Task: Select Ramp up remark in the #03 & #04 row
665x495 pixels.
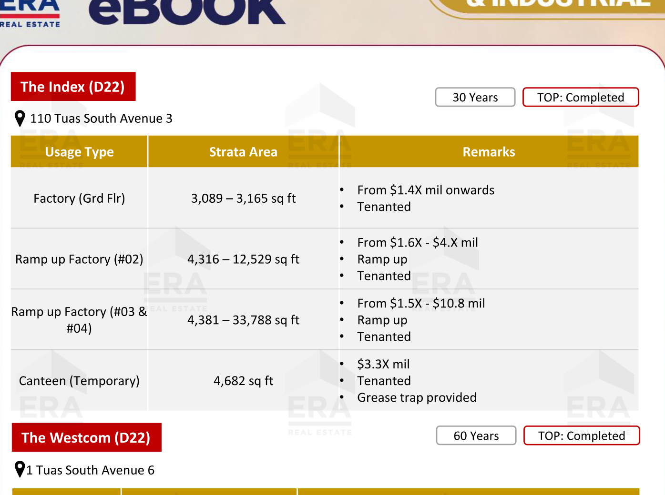Action: (382, 320)
